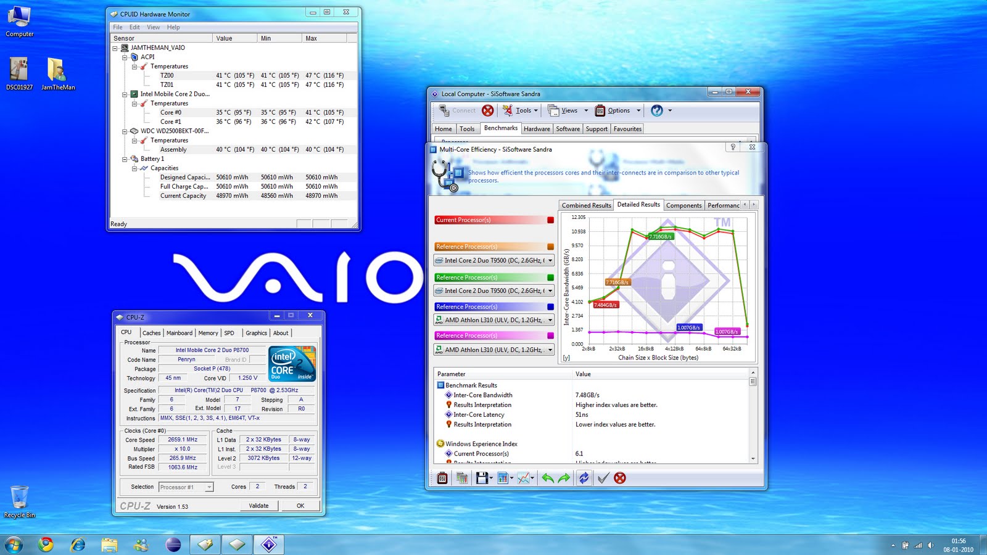Open the View menu in Hardware Monitor
Screen dimensions: 987x555
coord(153,27)
